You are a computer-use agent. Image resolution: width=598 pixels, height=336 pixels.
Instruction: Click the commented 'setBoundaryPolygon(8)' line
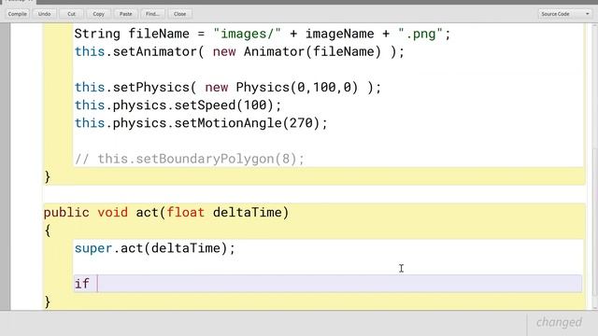190,159
